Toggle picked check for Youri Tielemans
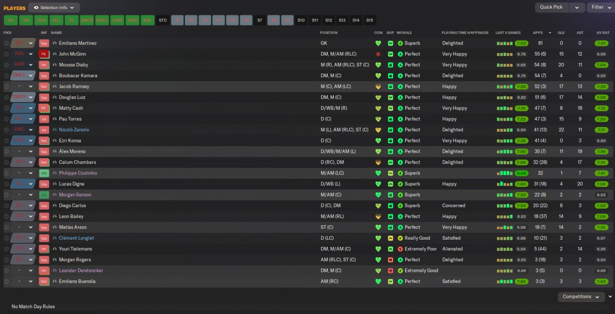The image size is (615, 314). 6,249
